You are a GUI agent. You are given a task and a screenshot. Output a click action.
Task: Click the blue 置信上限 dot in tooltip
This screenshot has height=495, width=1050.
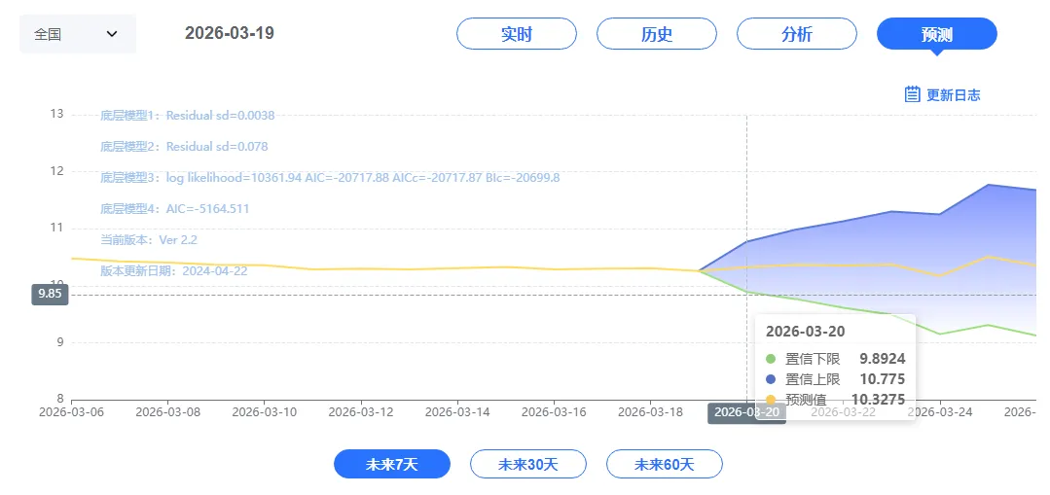[x=771, y=379]
